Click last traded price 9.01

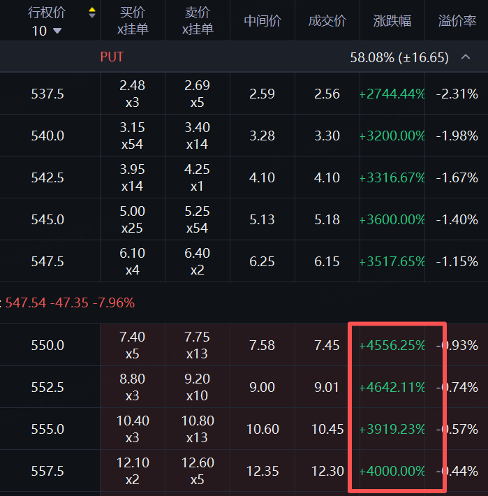[x=327, y=387]
